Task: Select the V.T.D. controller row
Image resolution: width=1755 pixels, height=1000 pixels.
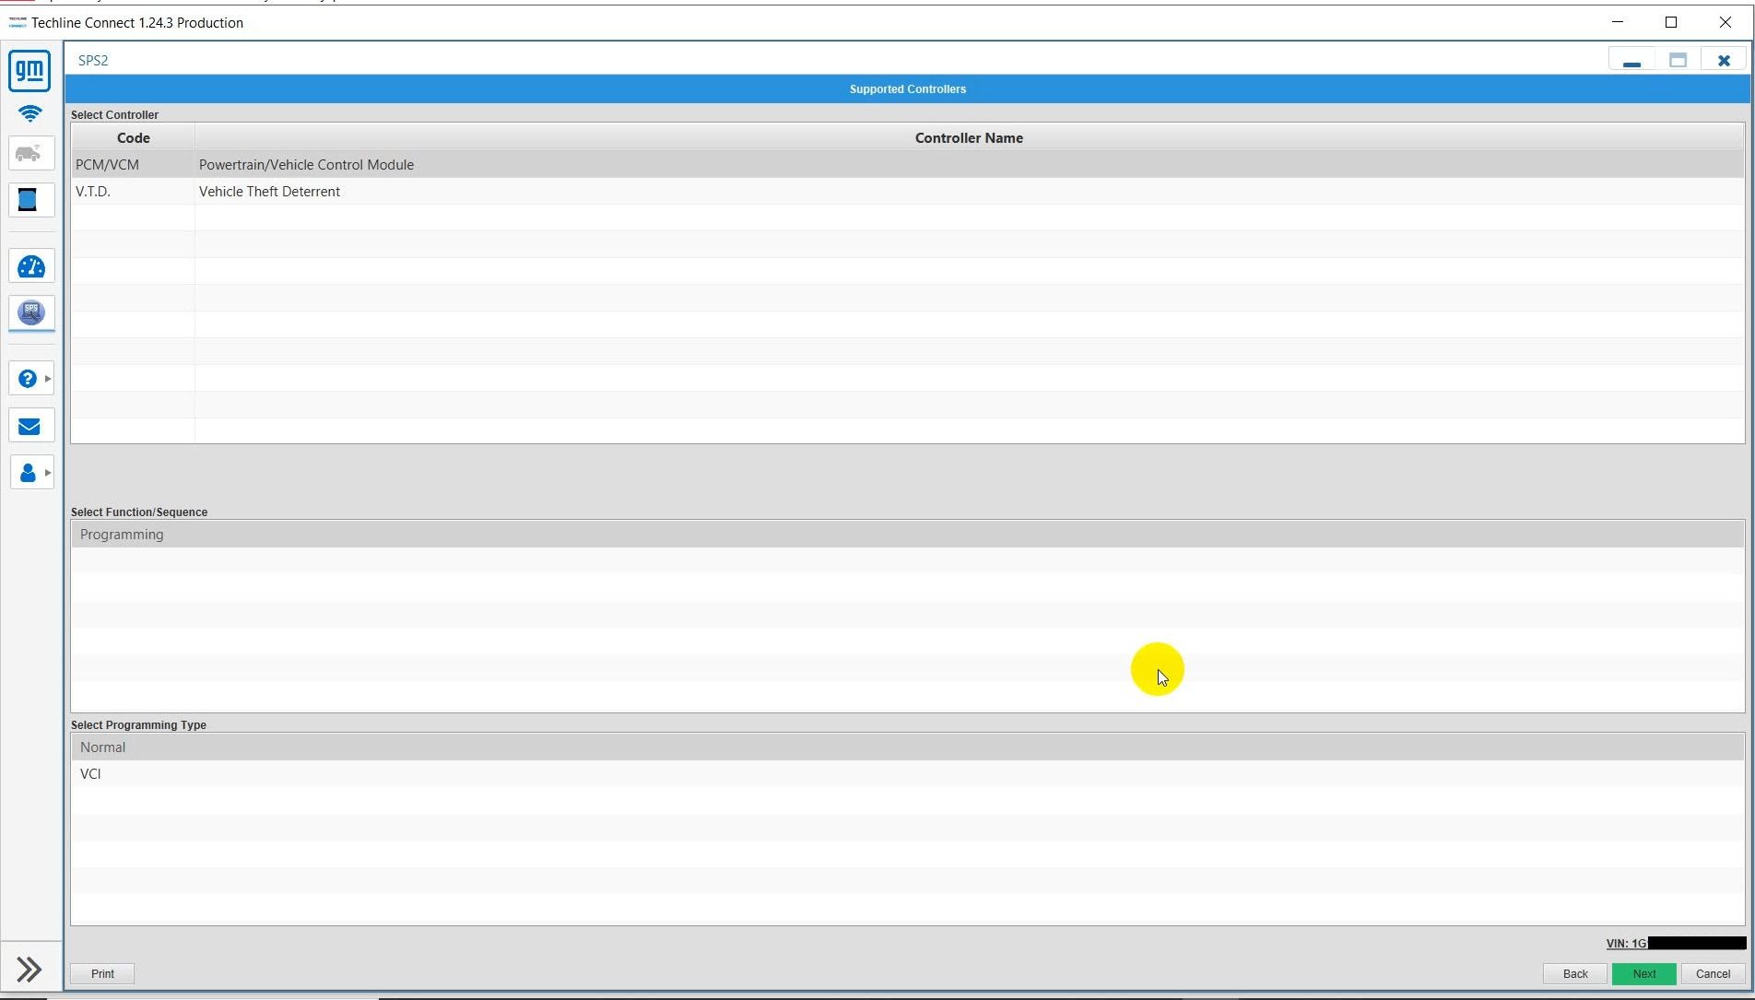Action: click(x=369, y=191)
